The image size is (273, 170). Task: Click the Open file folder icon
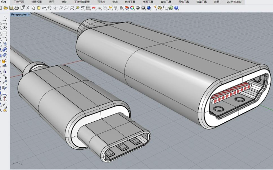point(6,8)
